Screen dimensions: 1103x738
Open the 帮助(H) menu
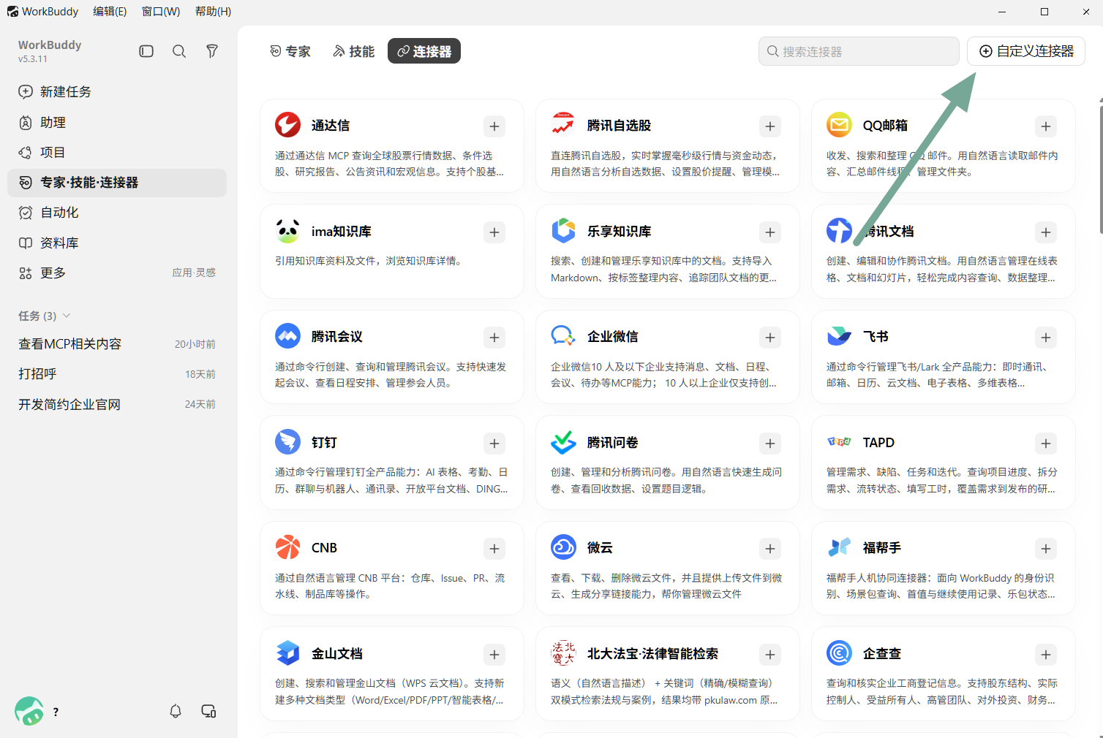click(x=213, y=12)
